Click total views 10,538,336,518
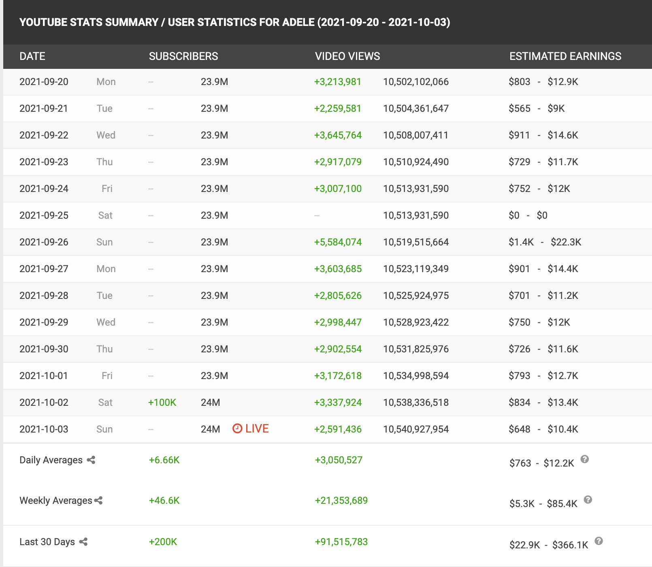 416,403
